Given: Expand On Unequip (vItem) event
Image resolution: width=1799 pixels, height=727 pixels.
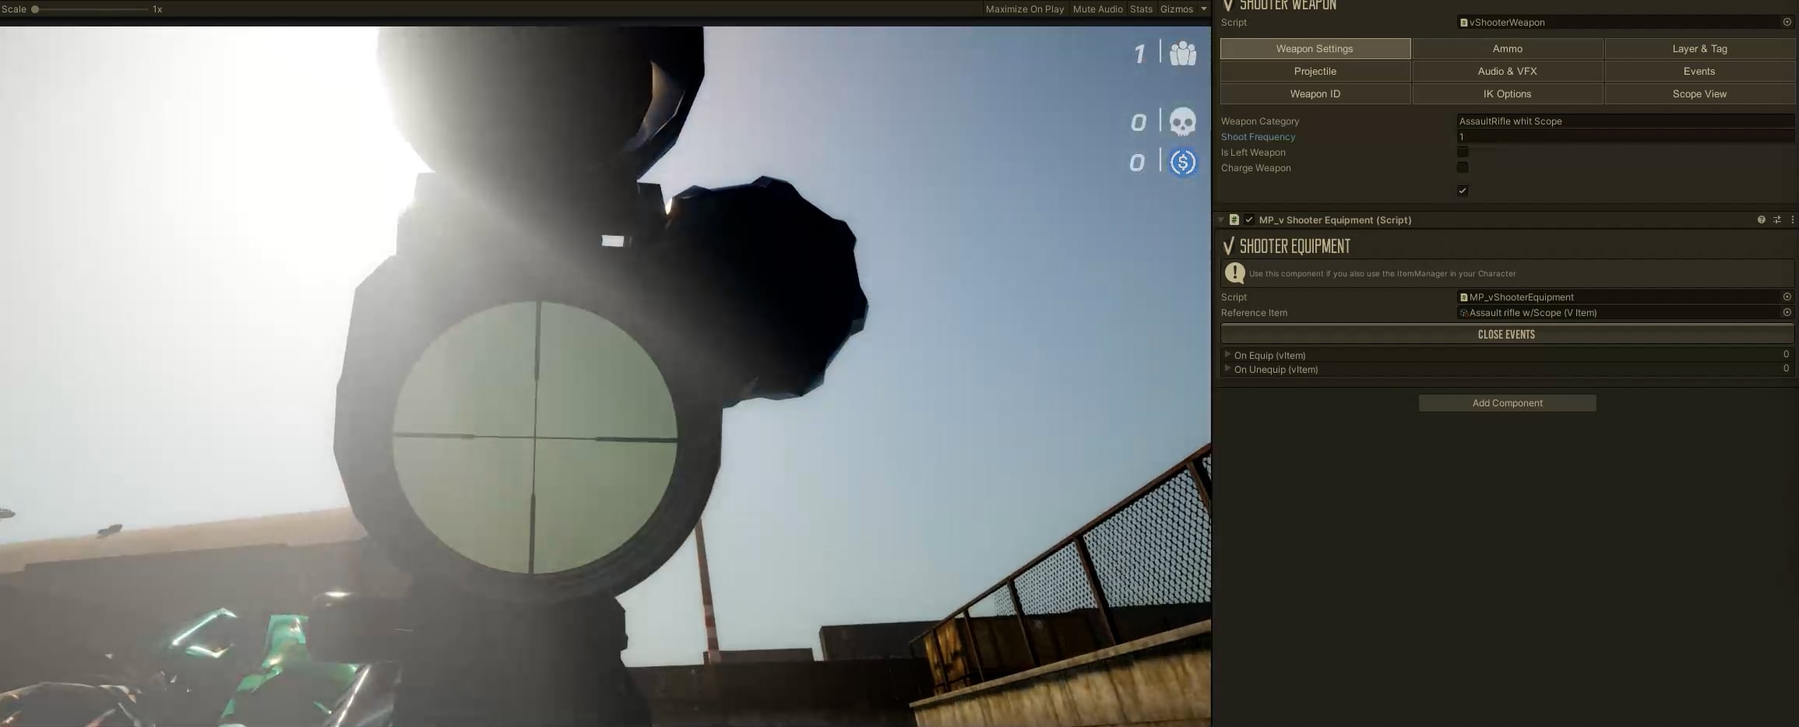Looking at the screenshot, I should 1228,369.
